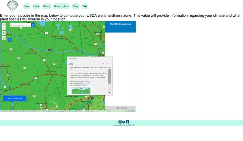Click the popup scrollbar thumb
Image resolution: width=243 pixels, height=141 pixels.
[109, 76]
